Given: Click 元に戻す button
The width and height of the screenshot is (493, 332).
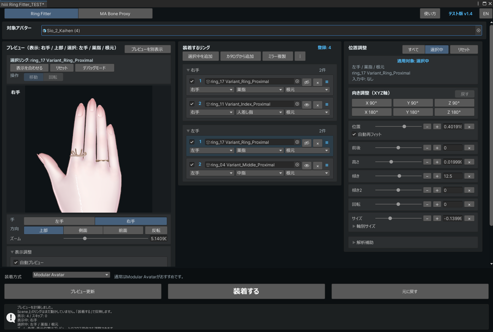Looking at the screenshot, I should (x=410, y=291).
